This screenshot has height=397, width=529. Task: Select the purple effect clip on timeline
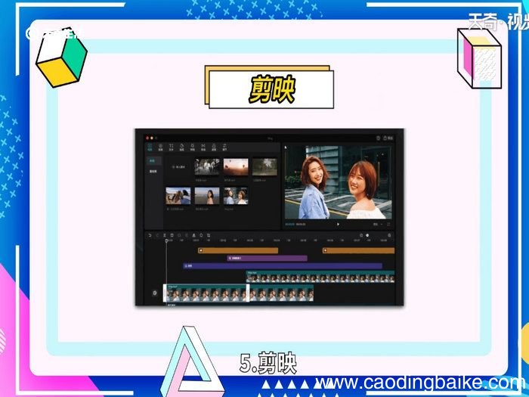click(268, 259)
